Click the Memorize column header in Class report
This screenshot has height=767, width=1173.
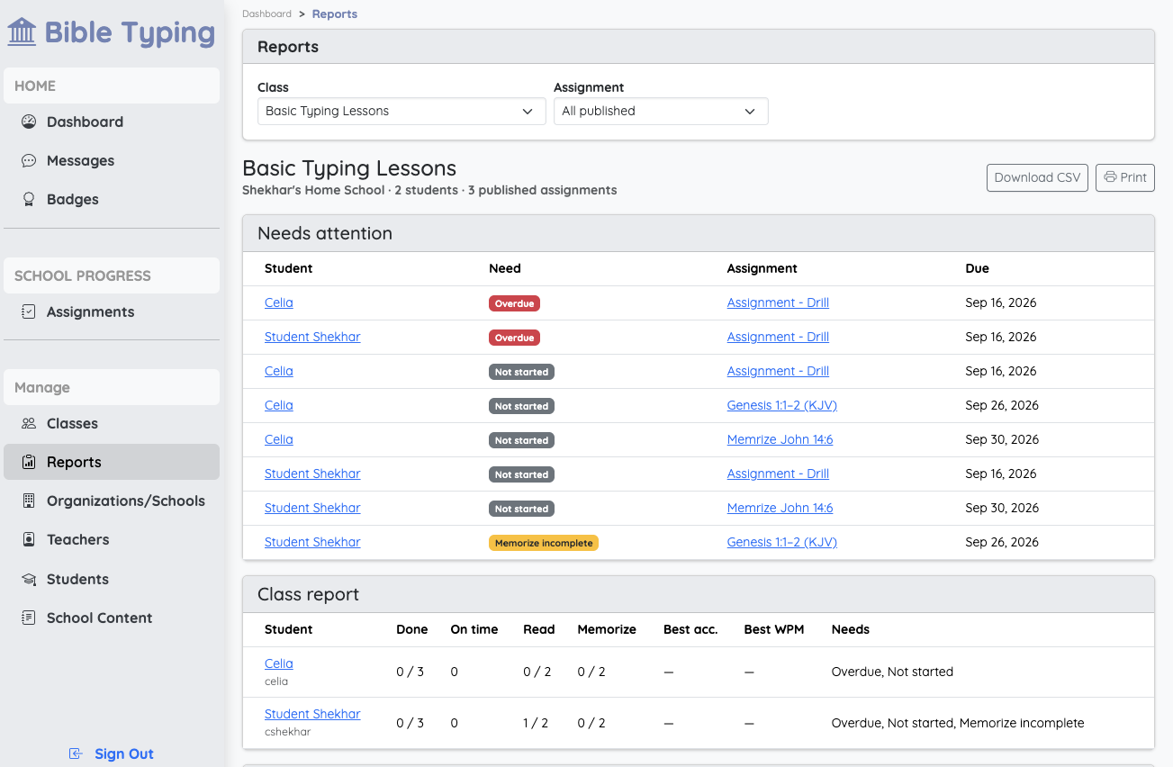click(607, 629)
